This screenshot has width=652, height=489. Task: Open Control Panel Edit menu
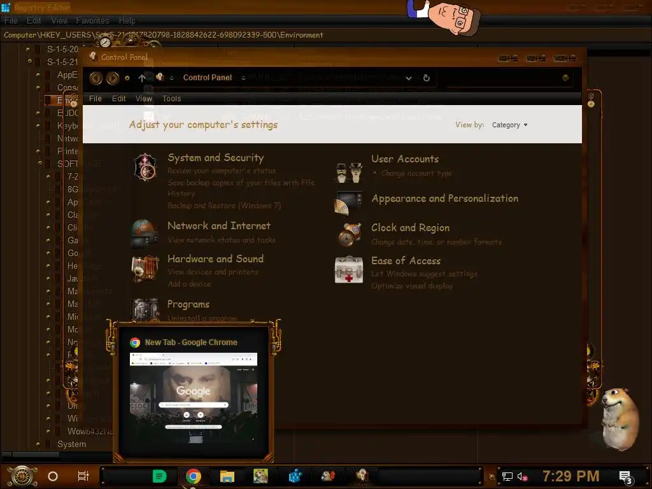(118, 99)
